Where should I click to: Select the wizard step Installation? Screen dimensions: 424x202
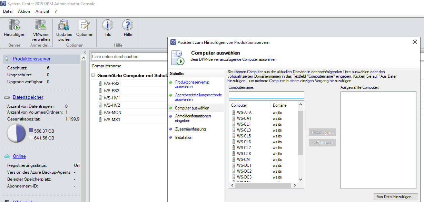(184, 137)
